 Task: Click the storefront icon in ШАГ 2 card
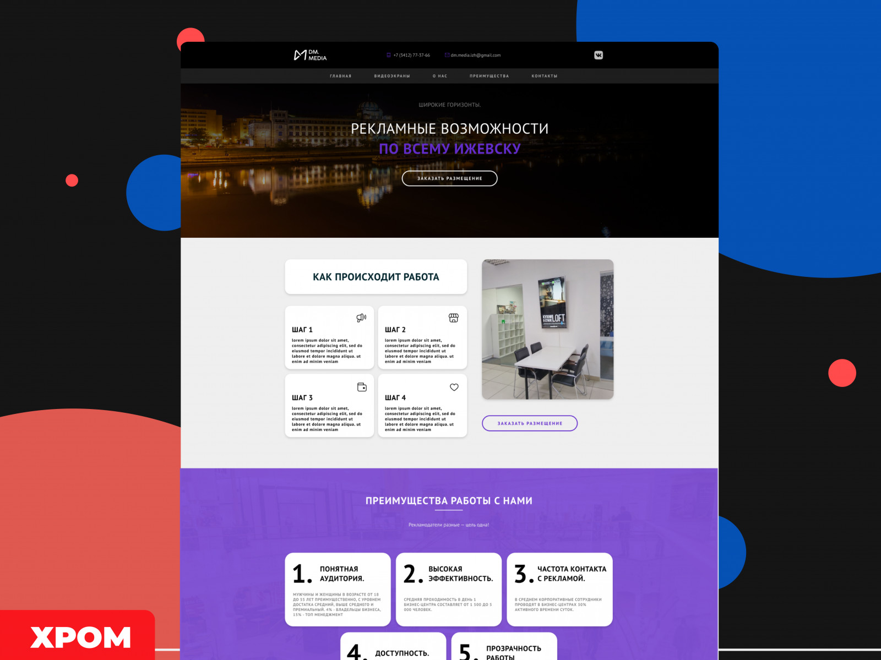click(454, 318)
